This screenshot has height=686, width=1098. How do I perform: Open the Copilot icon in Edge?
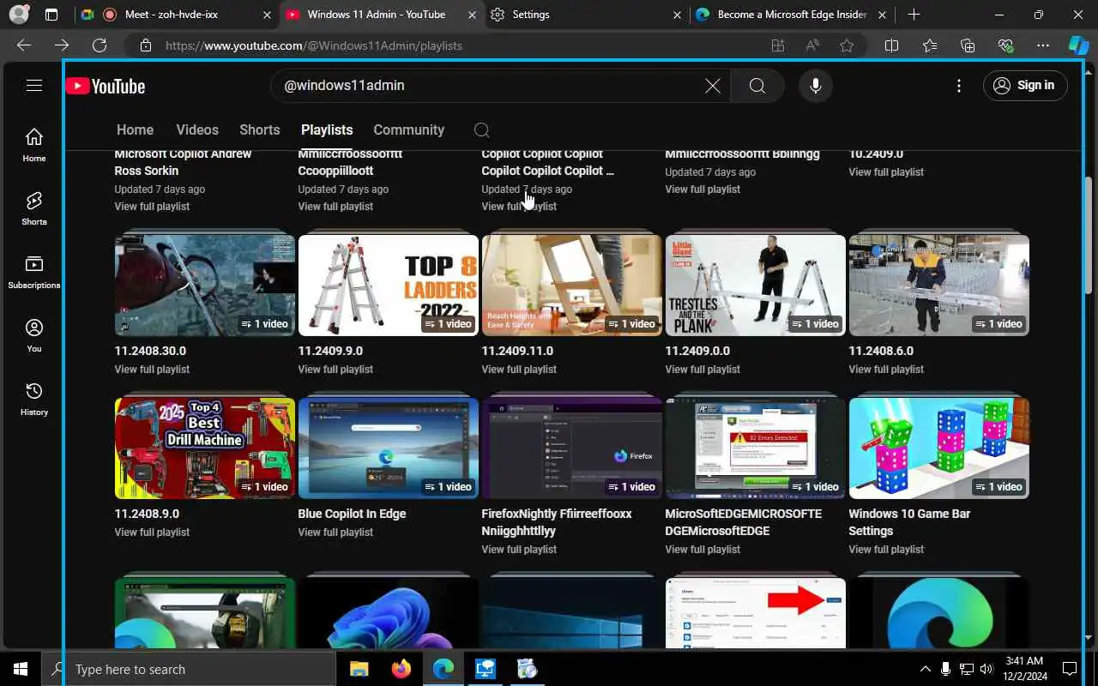pos(1078,45)
